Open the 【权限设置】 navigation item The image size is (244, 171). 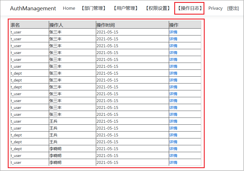coord(158,8)
